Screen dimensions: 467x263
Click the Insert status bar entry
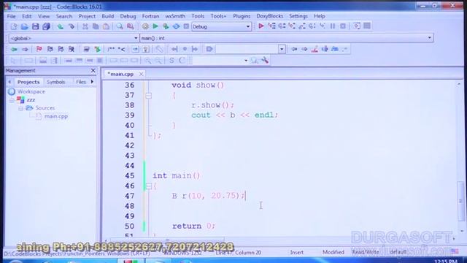tap(297, 252)
